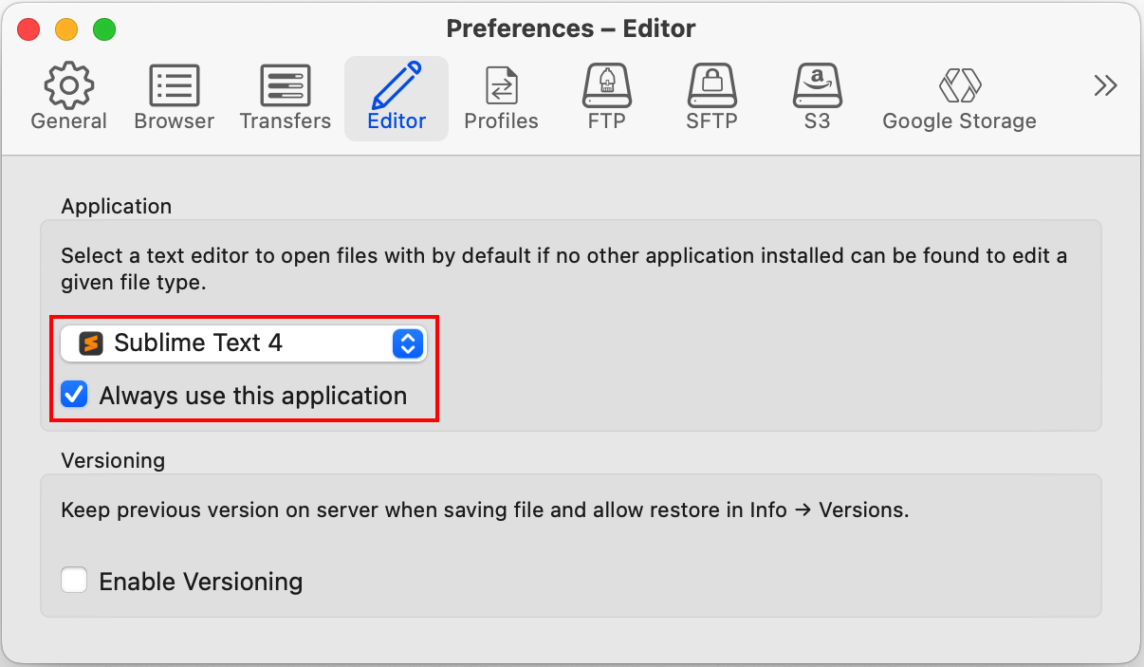This screenshot has height=667, width=1144.
Task: Click the Preferences – Editor title bar
Action: click(x=571, y=28)
